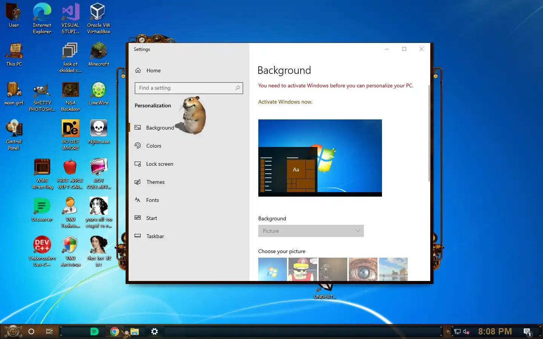Select the UNDERT... desktop icon behind Settings
Image resolution: width=543 pixels, height=339 pixels.
pyautogui.click(x=325, y=292)
